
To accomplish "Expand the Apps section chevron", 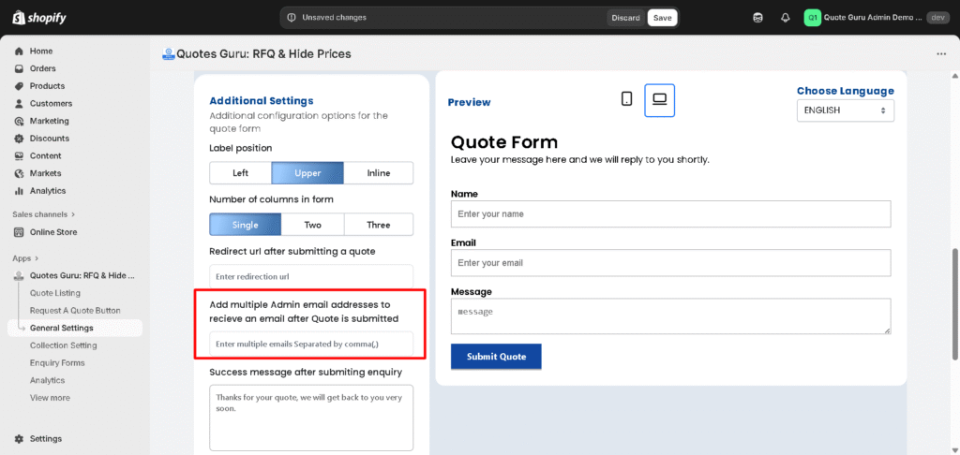I will (38, 258).
